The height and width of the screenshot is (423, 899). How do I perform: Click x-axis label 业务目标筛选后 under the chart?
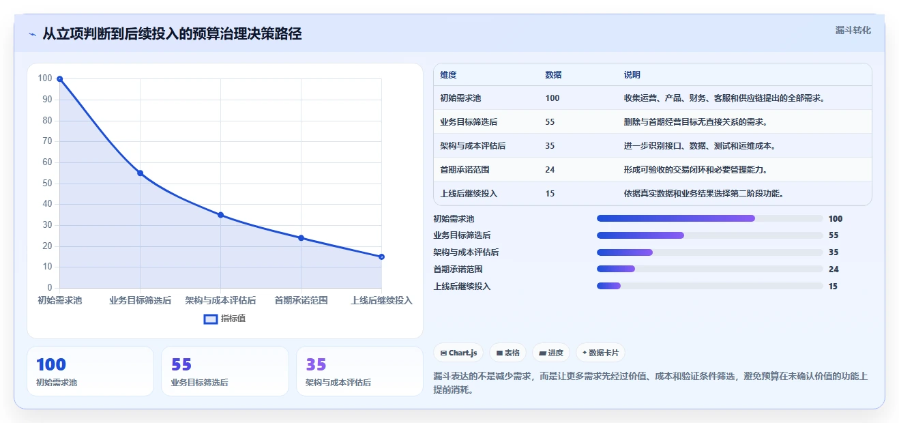click(140, 300)
